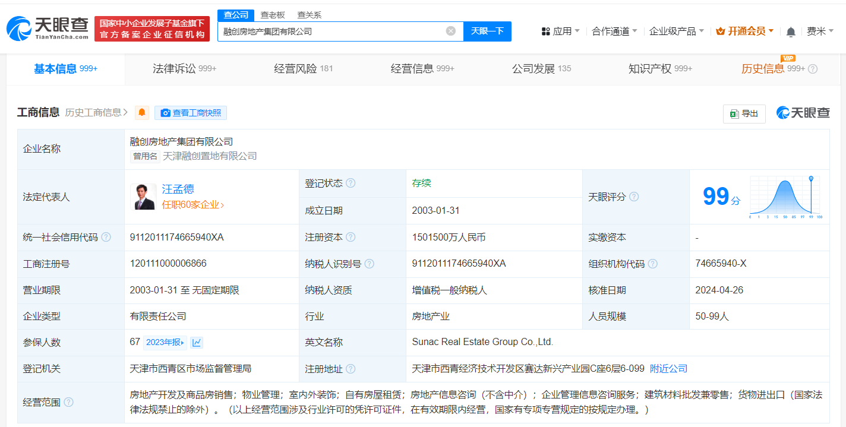The width and height of the screenshot is (846, 427).
Task: Open the 历史信息 tab
Action: (x=773, y=69)
